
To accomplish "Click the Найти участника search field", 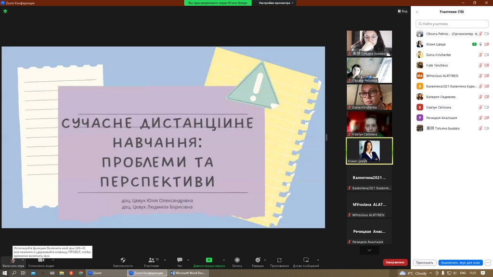I will [x=452, y=24].
